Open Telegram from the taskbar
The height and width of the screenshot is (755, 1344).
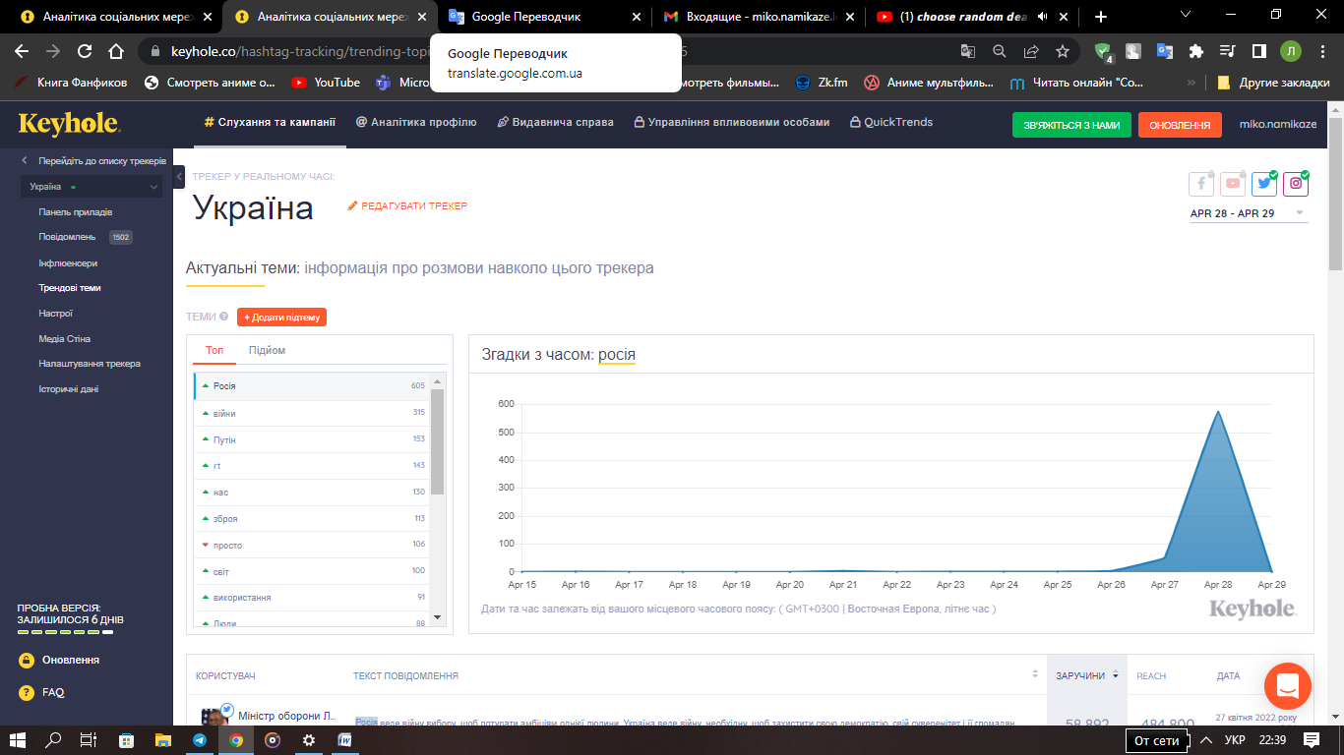coord(200,740)
